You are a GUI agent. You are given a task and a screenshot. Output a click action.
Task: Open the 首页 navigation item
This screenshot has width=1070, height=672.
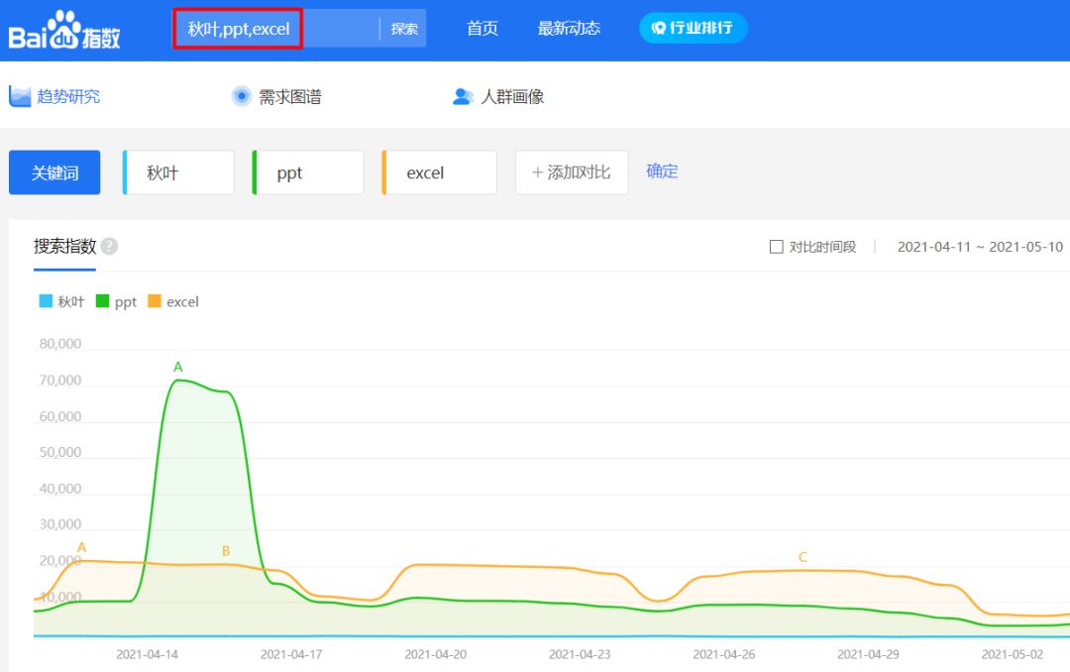coord(482,29)
